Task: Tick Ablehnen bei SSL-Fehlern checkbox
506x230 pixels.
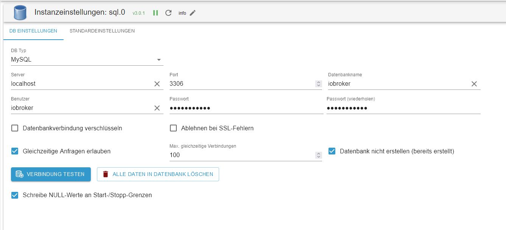Action: coord(173,128)
